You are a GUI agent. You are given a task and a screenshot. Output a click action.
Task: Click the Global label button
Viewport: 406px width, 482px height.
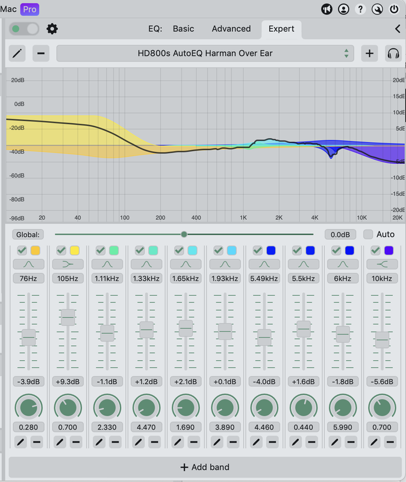pos(28,234)
